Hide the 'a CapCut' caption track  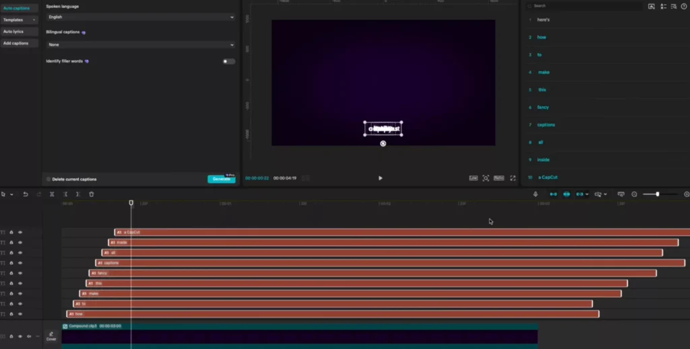[x=20, y=232]
